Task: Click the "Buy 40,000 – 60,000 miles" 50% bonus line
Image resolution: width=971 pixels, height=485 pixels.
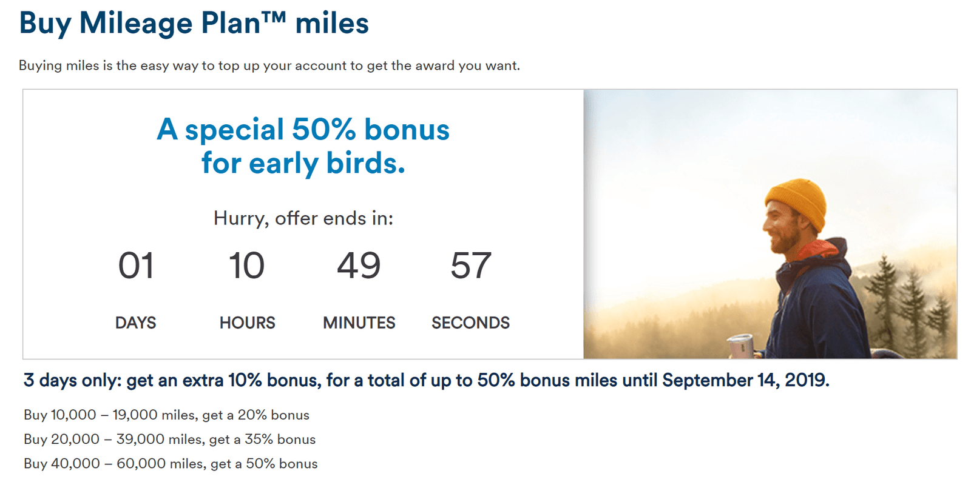Action: point(171,464)
